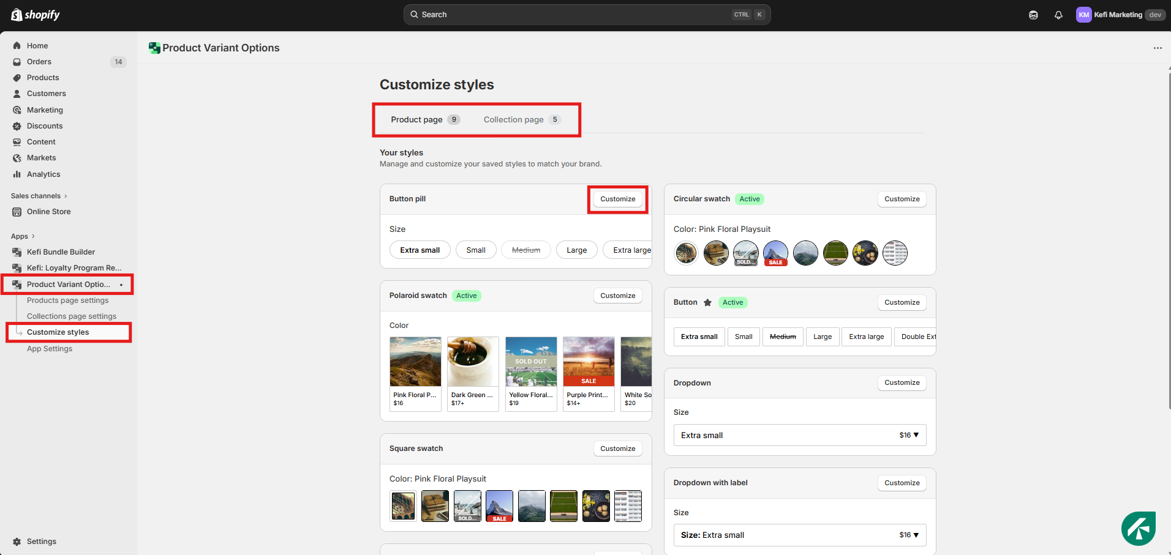Switch to the Collection page tab
Image resolution: width=1171 pixels, height=555 pixels.
click(520, 120)
